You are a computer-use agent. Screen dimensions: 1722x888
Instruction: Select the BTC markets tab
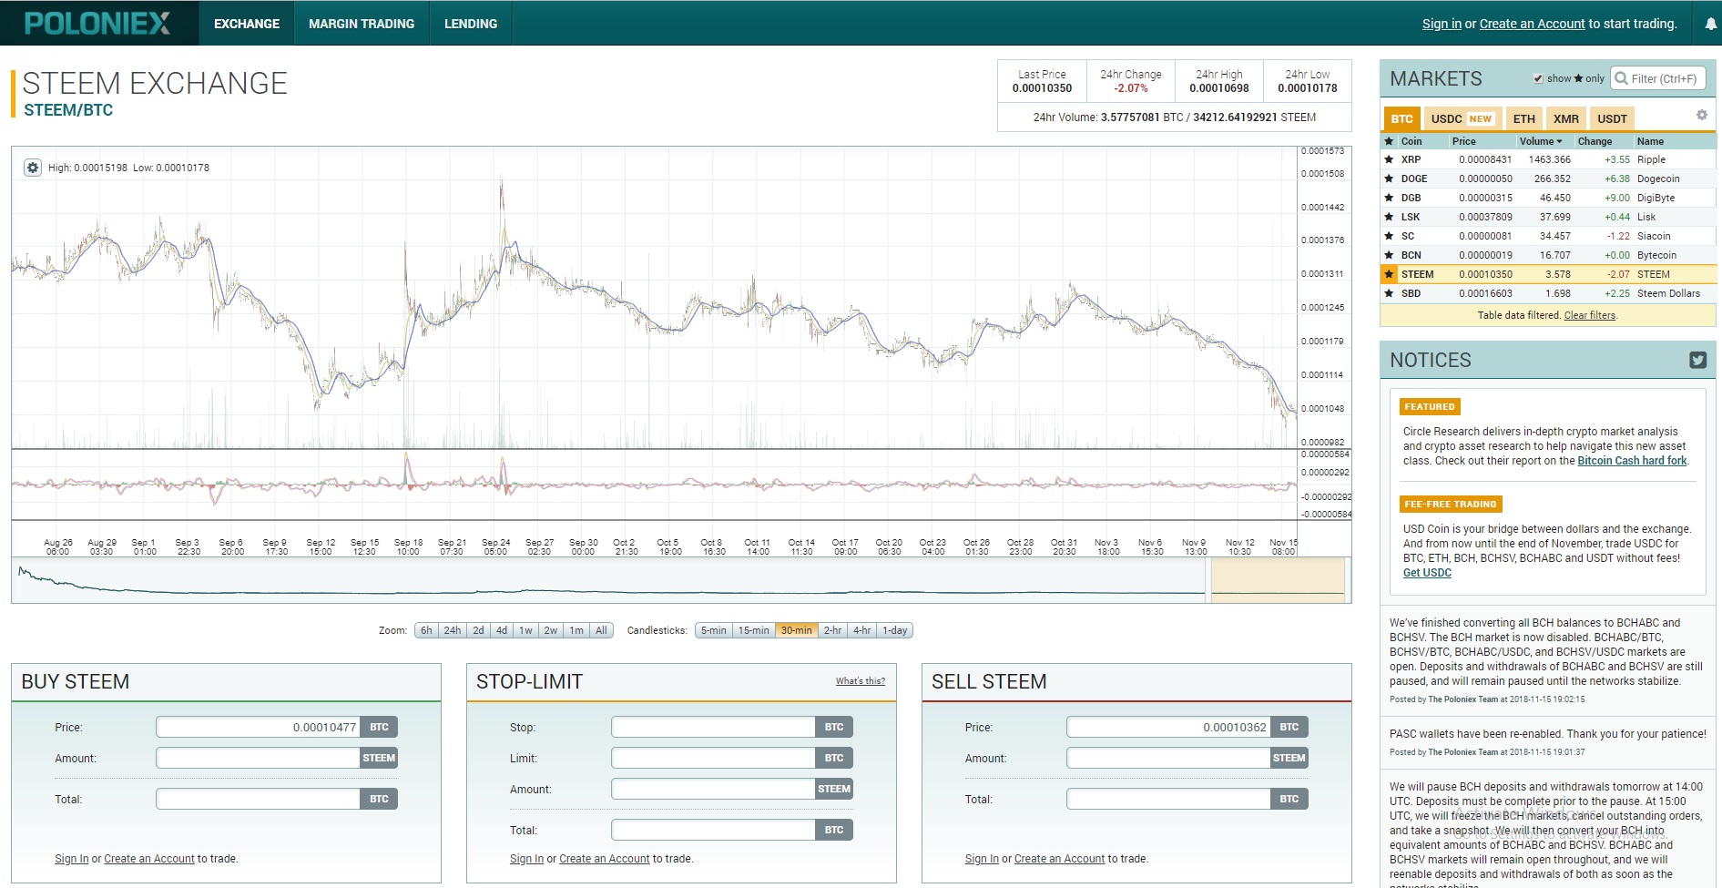1401,118
